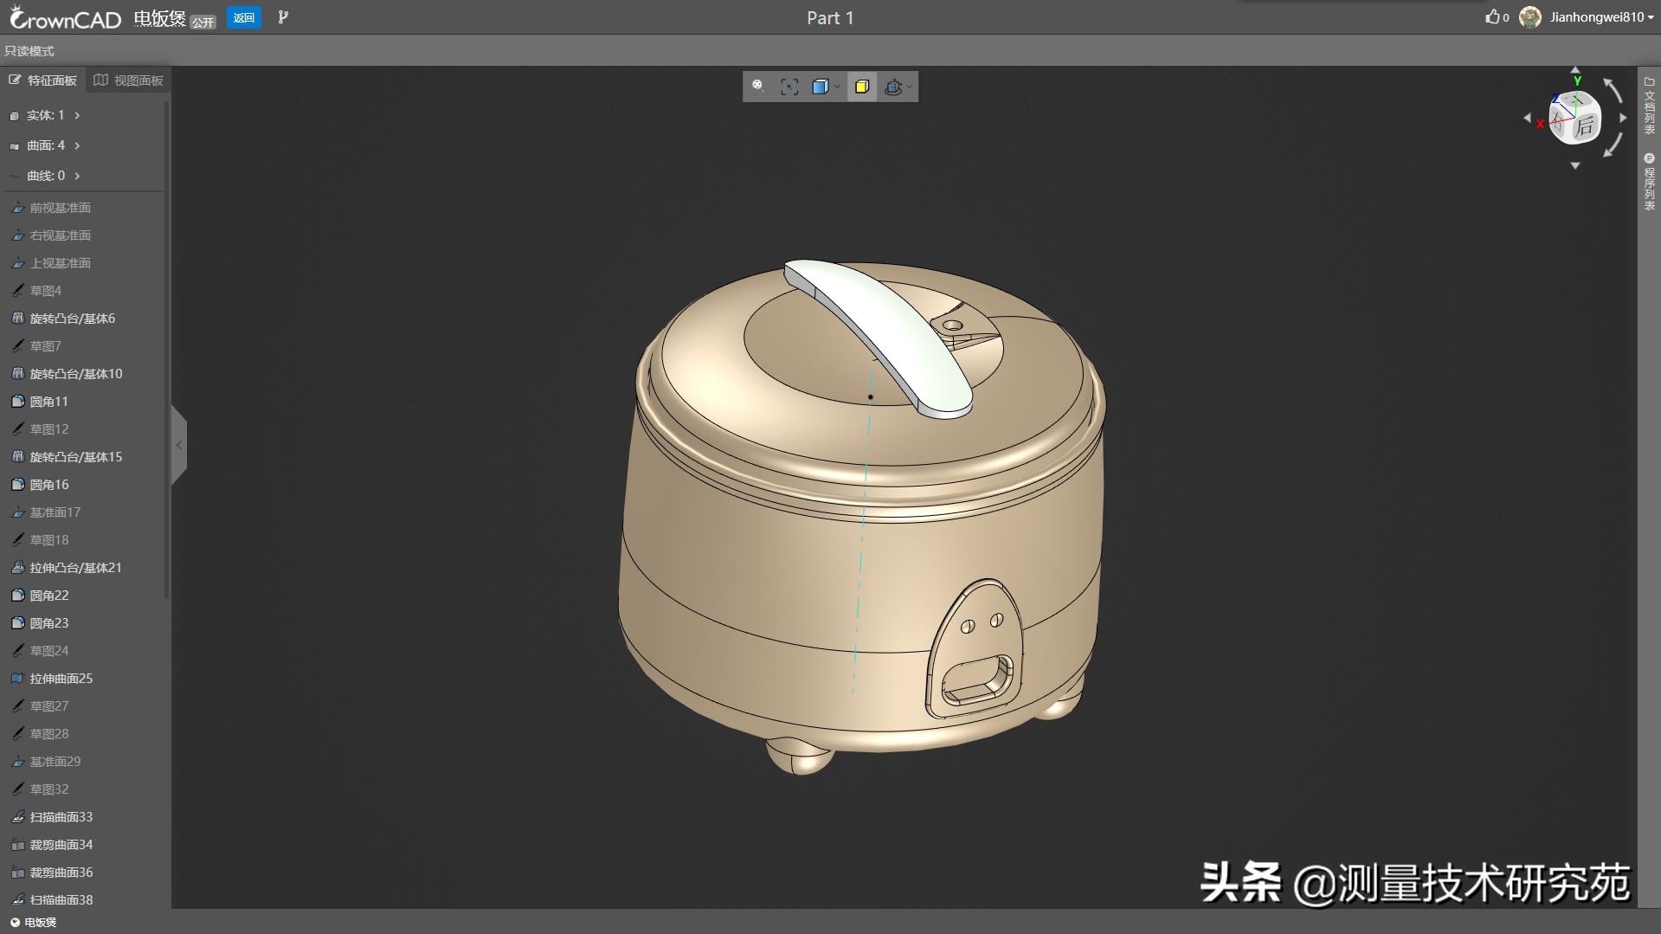
Task: Select 右视基准面 in the feature tree
Action: coord(60,235)
